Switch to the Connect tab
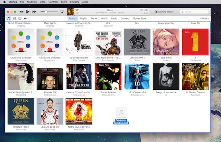This screenshot has height=142, width=221. [x=125, y=19]
